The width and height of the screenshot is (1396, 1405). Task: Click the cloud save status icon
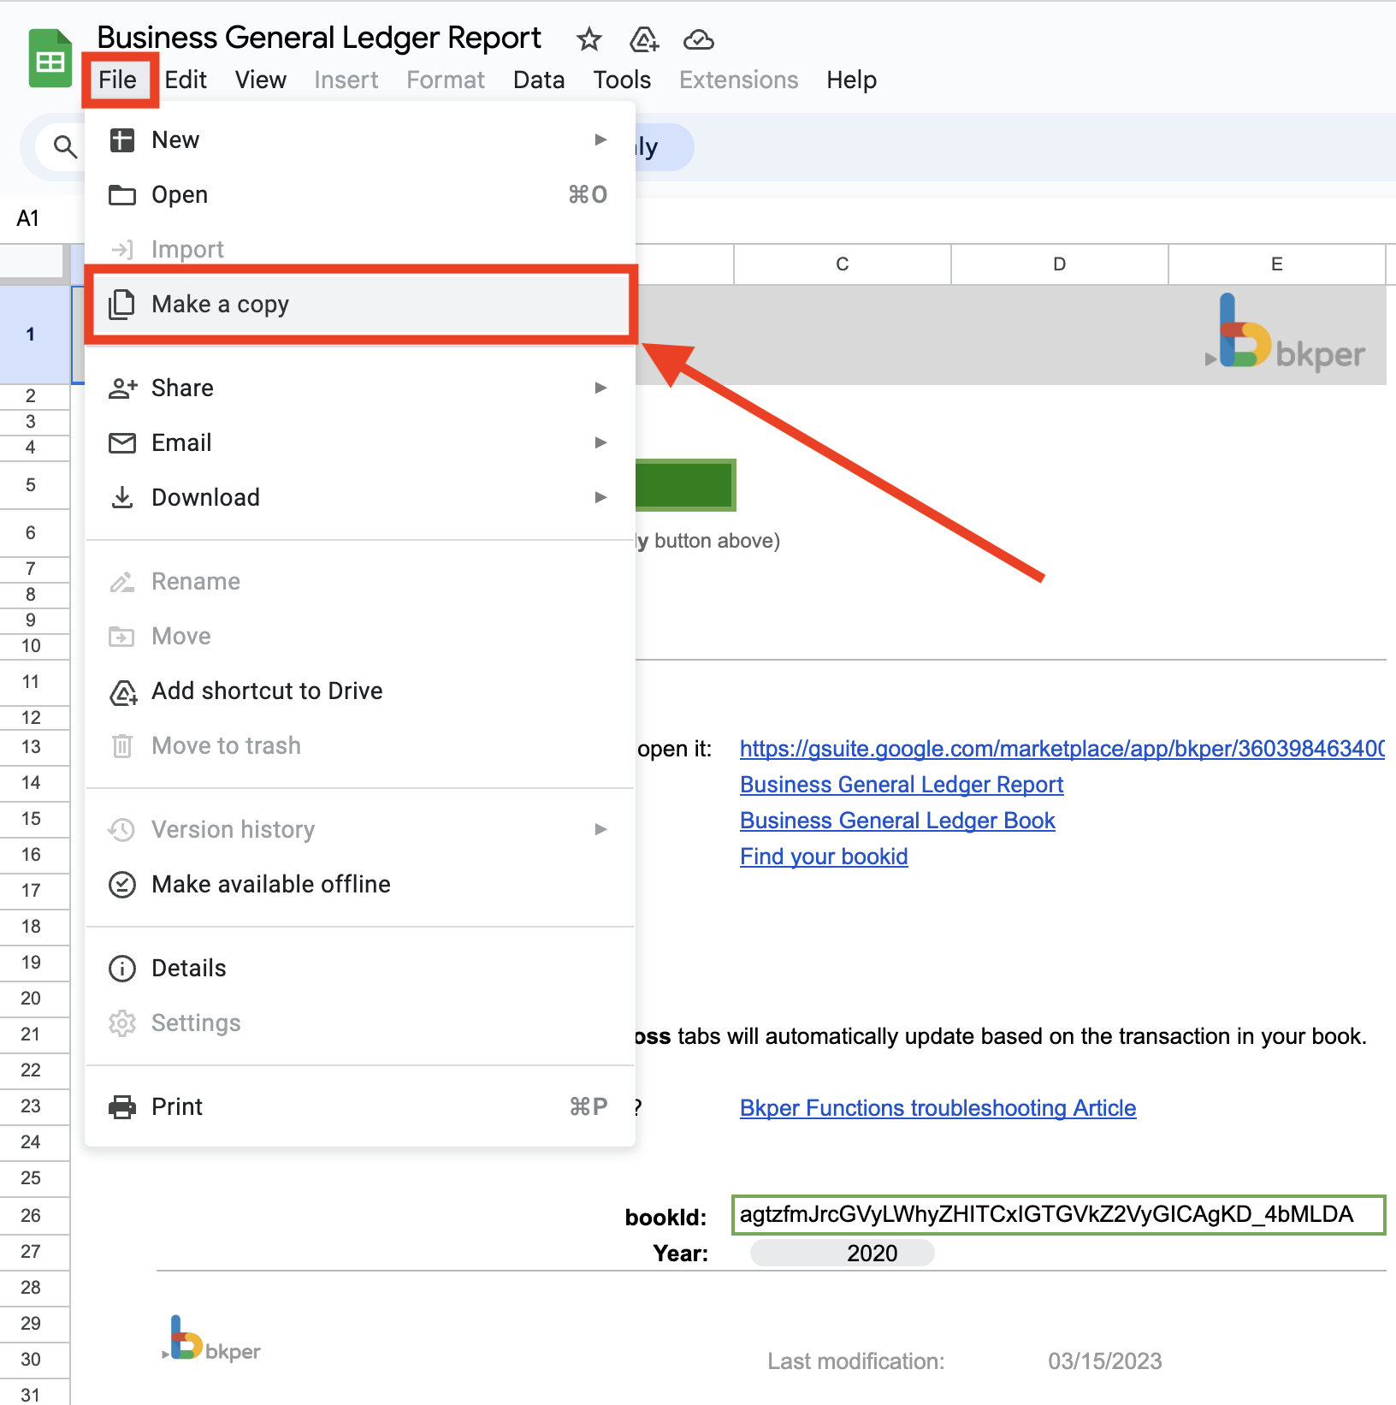pos(698,39)
